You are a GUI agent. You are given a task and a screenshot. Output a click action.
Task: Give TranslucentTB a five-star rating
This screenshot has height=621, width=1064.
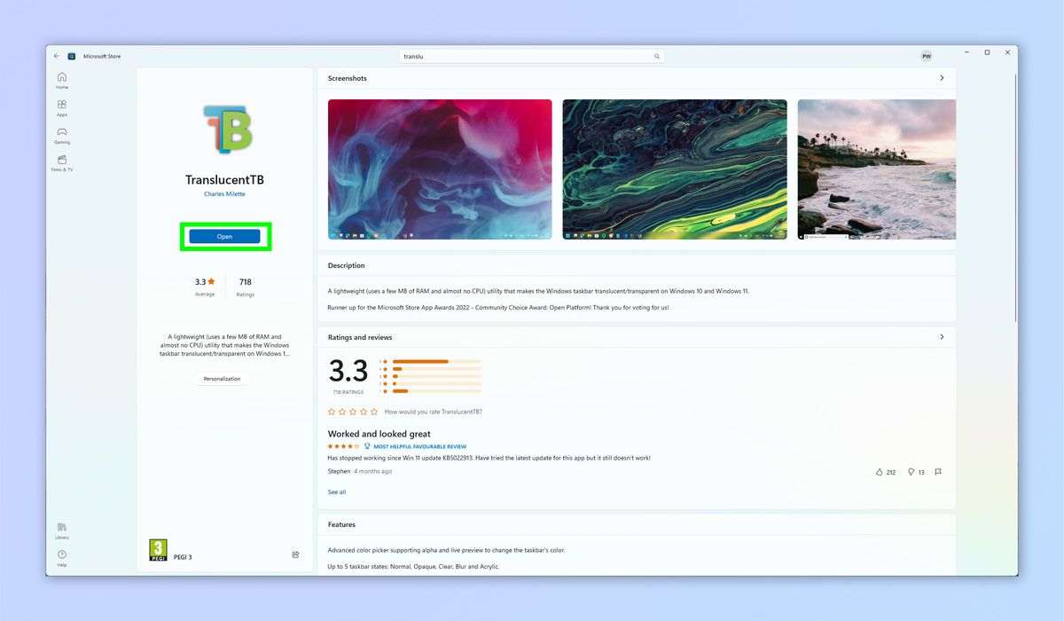click(x=373, y=412)
